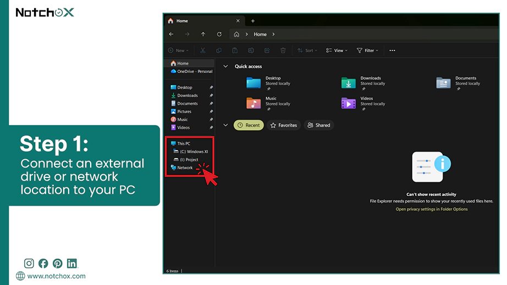
Task: Click the chevron before Home breadcrumb
Action: 247,34
